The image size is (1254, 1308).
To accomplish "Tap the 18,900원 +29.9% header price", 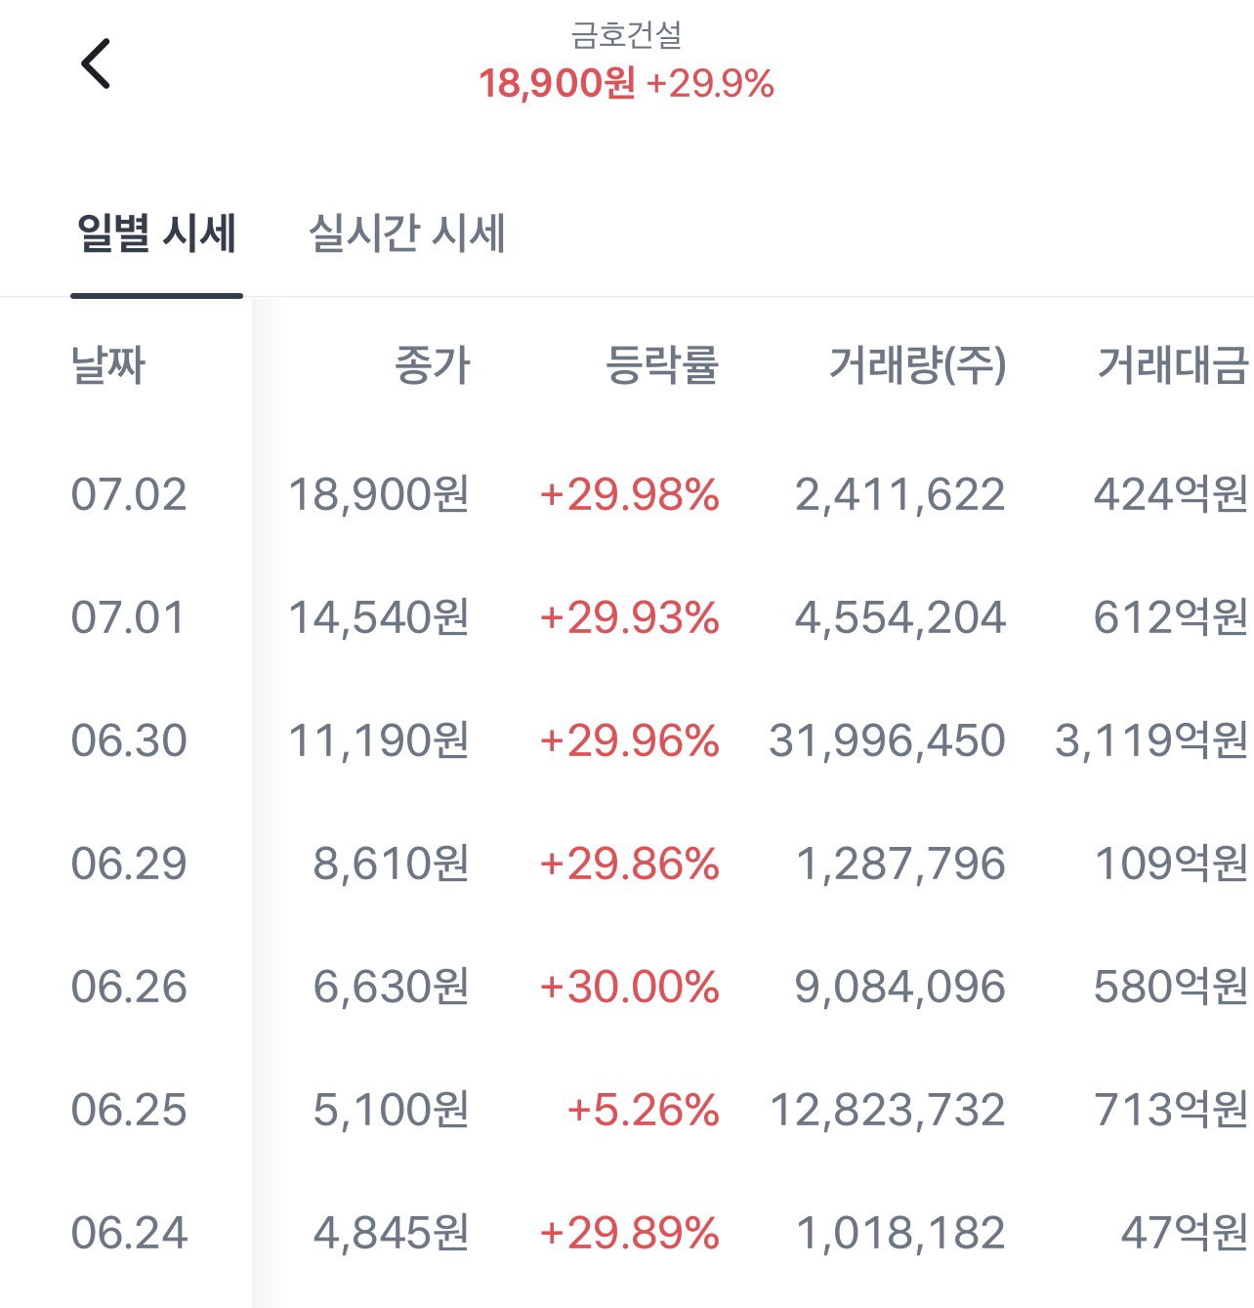I will [x=626, y=84].
